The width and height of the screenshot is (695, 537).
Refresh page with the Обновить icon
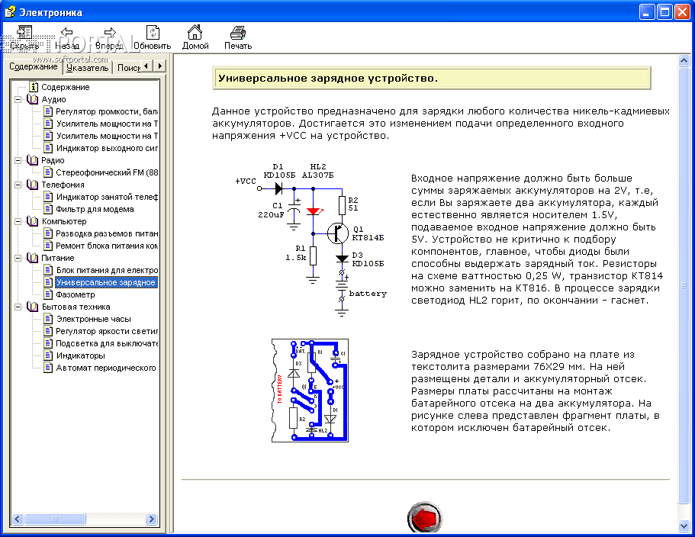(x=153, y=32)
